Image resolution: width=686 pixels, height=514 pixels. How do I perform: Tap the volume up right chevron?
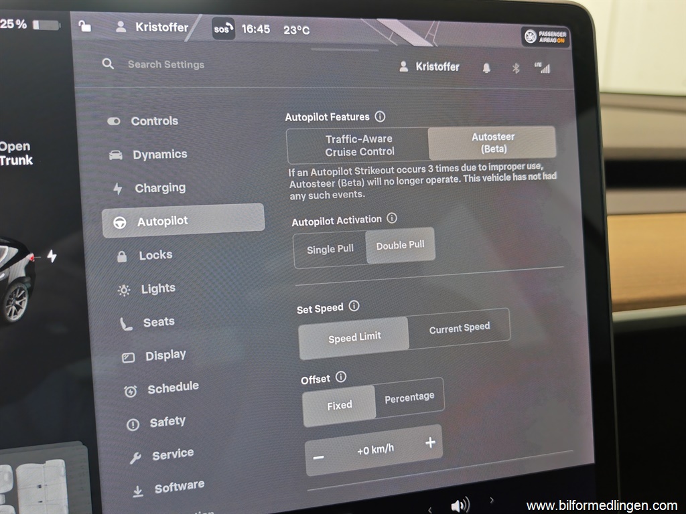click(x=492, y=499)
